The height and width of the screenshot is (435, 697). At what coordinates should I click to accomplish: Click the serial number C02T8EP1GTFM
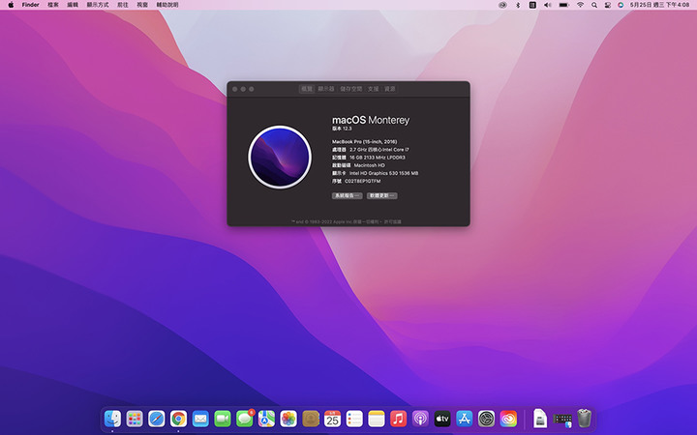click(363, 181)
